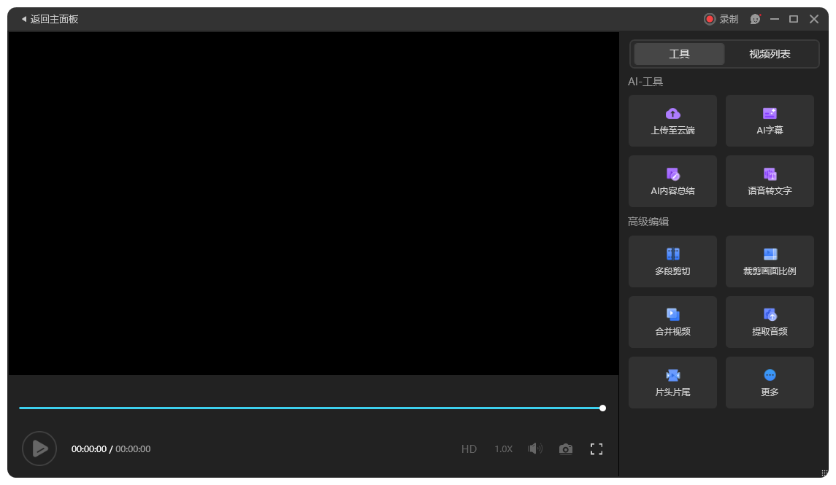Screen dimensions: 836x485
Task: Expand the 更多 more tools option
Action: click(770, 383)
